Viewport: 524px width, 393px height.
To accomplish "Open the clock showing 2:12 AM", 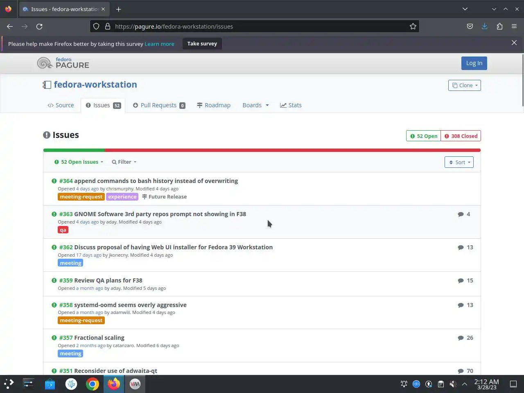I will click(x=486, y=384).
